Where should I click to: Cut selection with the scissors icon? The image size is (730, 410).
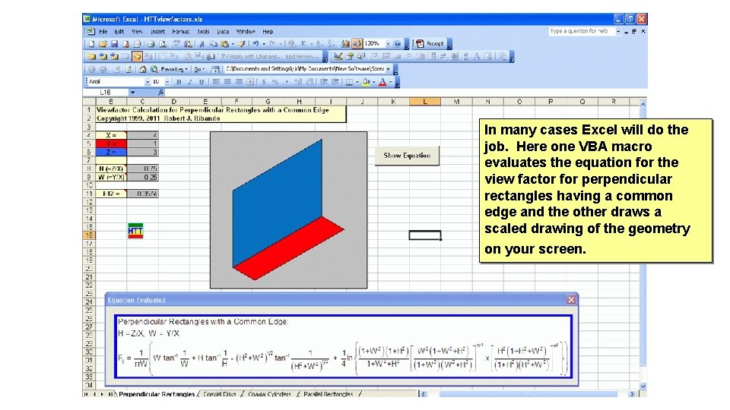click(202, 44)
